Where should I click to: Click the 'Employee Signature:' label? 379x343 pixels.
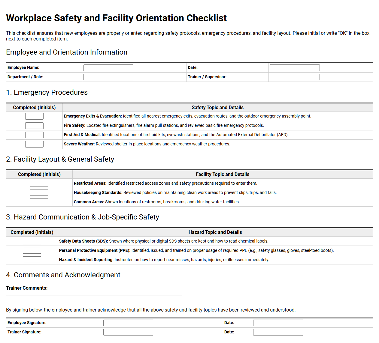point(27,323)
